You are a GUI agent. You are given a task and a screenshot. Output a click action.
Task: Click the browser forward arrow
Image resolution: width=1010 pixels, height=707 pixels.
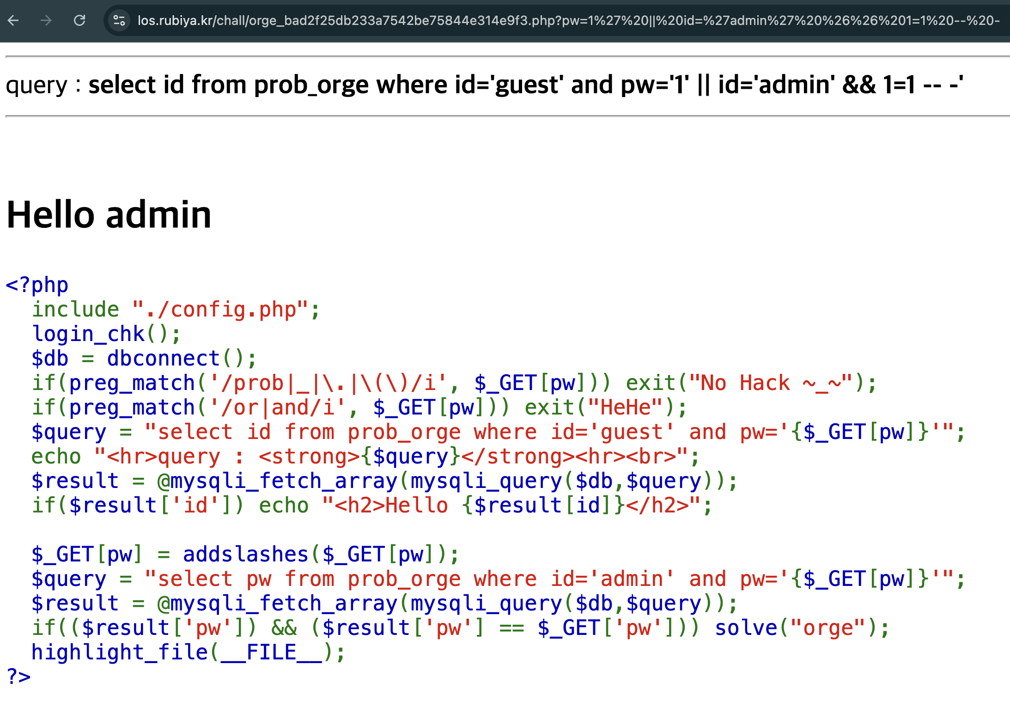pos(46,20)
